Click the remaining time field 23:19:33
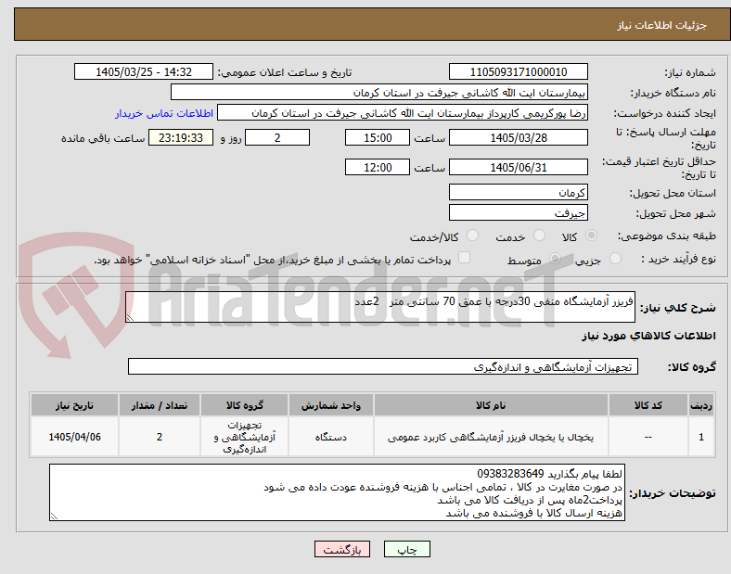The height and width of the screenshot is (574, 731). point(181,138)
